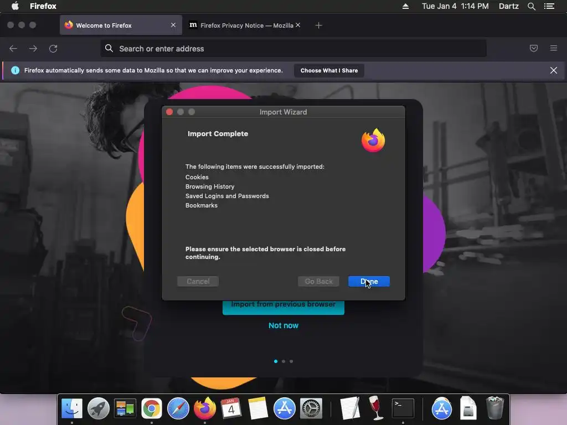Click the Not now link
The height and width of the screenshot is (425, 567).
[283, 325]
